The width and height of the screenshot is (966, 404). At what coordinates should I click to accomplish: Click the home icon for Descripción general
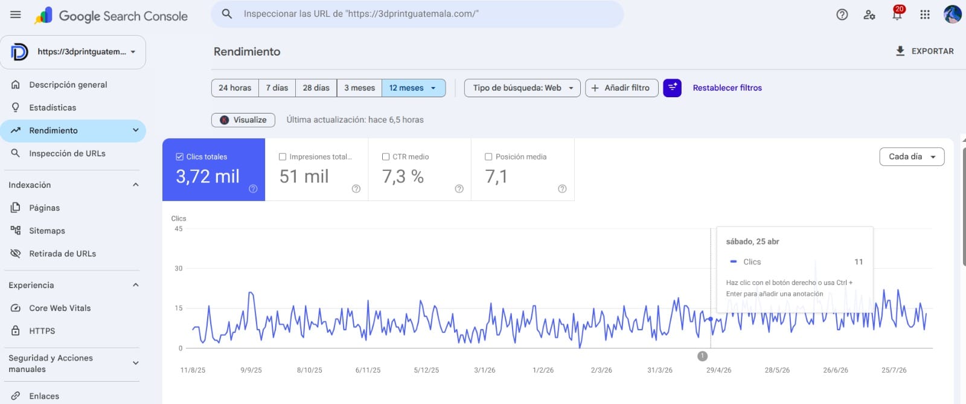tap(16, 85)
